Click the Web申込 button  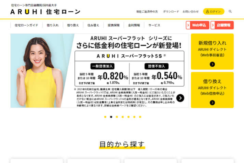coord(198,25)
